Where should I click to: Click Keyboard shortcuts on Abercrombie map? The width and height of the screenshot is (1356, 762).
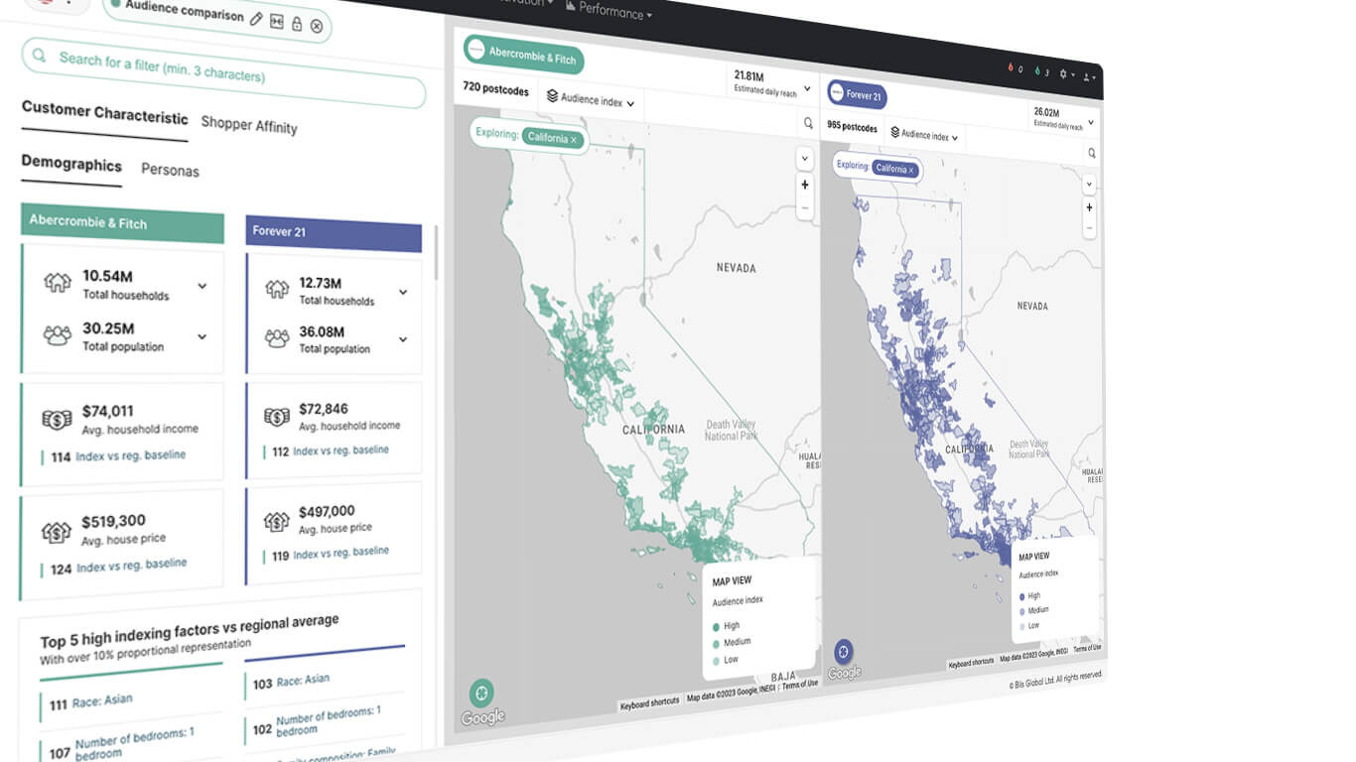coord(649,702)
